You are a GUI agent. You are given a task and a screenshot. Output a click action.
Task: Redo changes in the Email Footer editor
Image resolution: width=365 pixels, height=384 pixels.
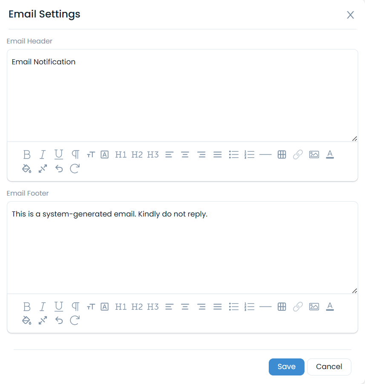pos(75,320)
